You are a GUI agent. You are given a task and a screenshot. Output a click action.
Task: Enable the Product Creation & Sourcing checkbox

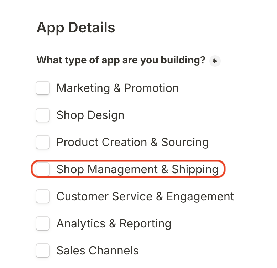coord(43,142)
